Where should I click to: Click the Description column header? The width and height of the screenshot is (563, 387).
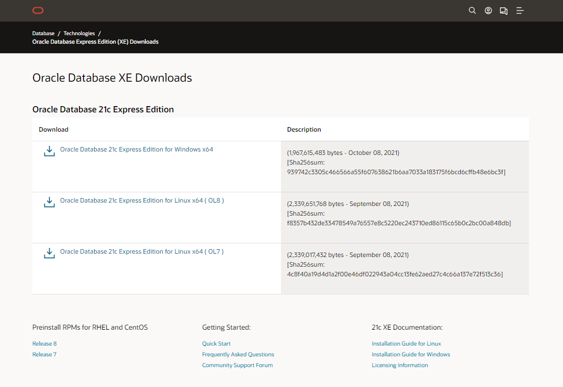point(304,129)
